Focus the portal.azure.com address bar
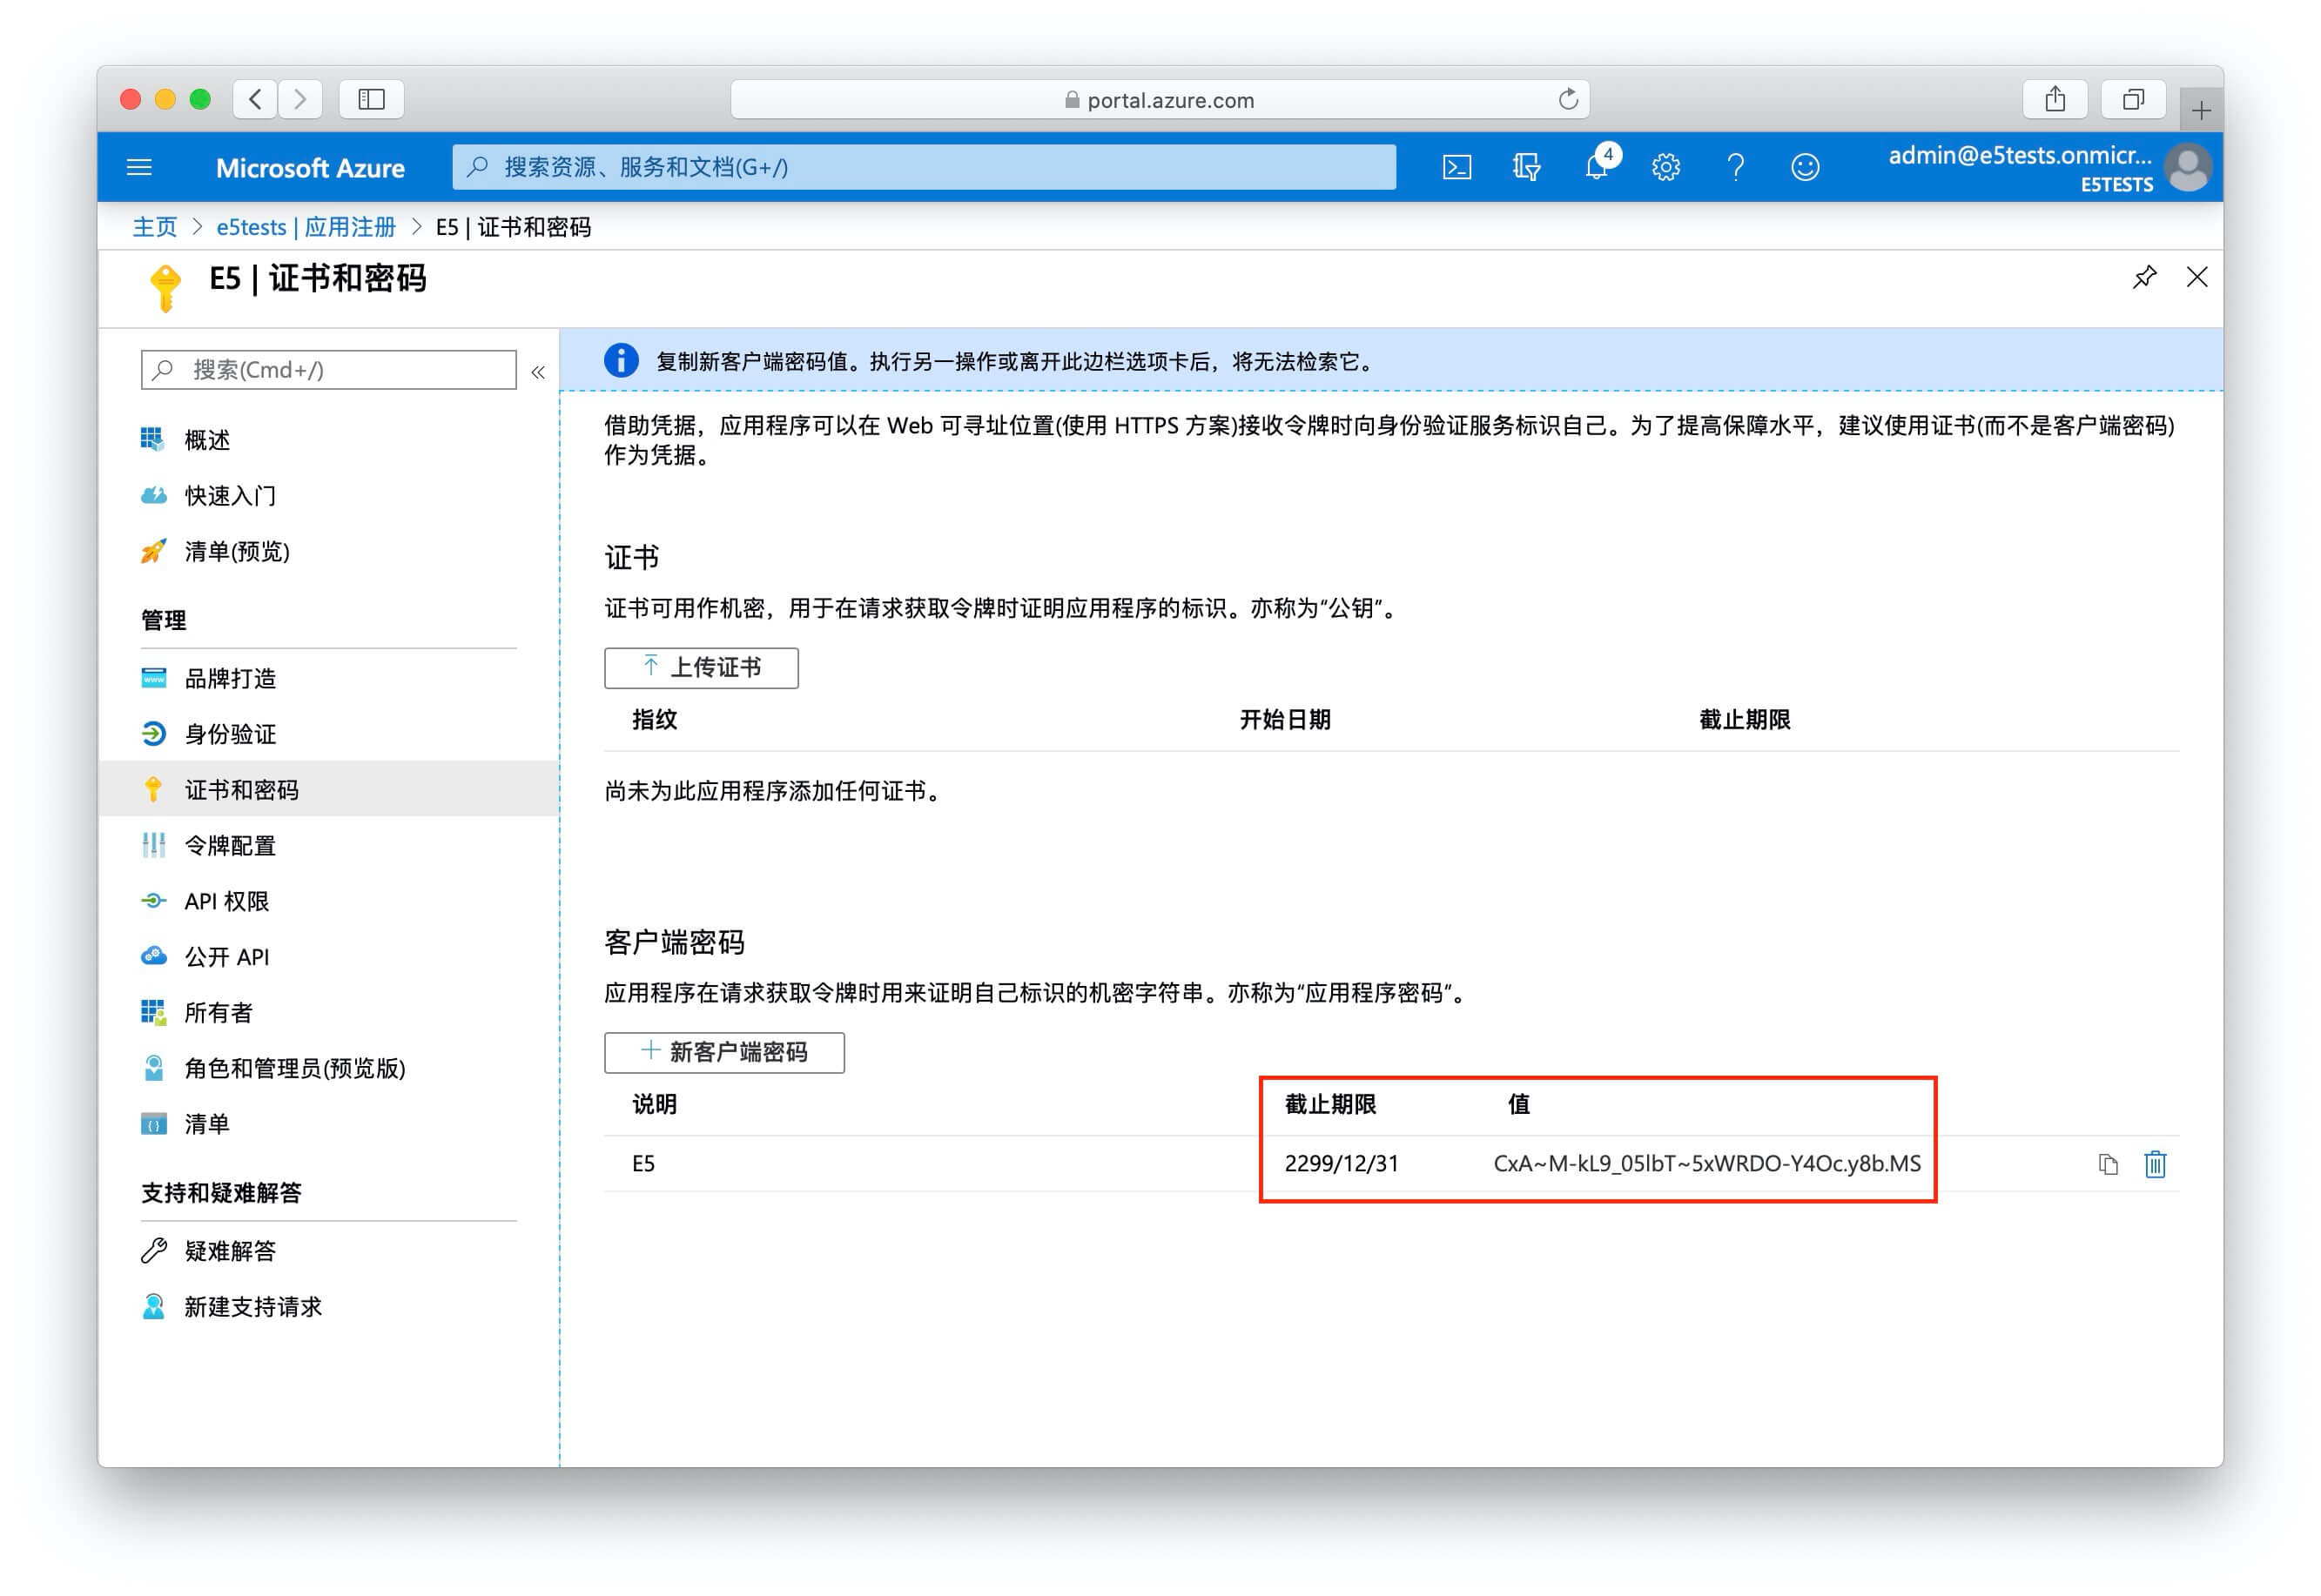This screenshot has height=1596, width=2321. pos(1160,99)
